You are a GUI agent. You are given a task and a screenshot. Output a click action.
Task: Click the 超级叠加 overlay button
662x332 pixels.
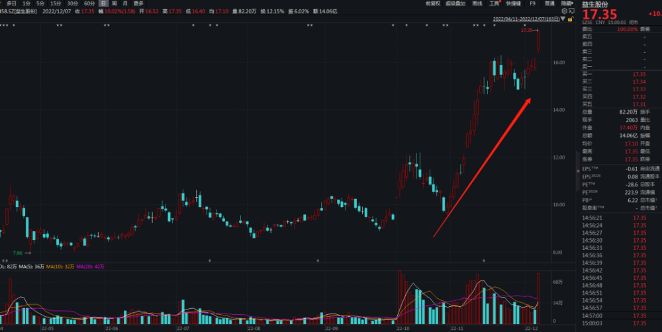[455, 3]
